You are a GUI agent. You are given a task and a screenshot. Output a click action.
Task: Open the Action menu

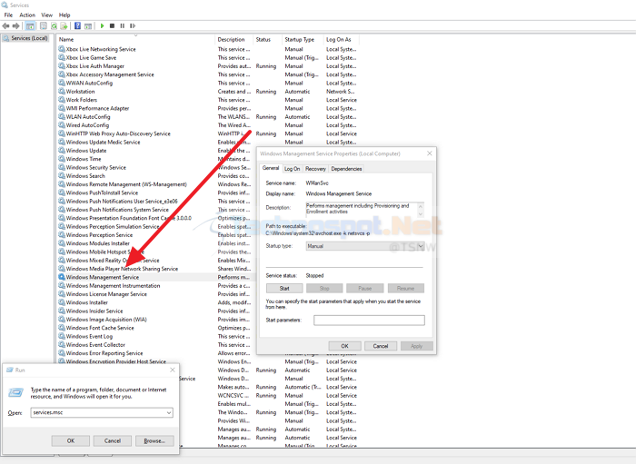tap(27, 15)
